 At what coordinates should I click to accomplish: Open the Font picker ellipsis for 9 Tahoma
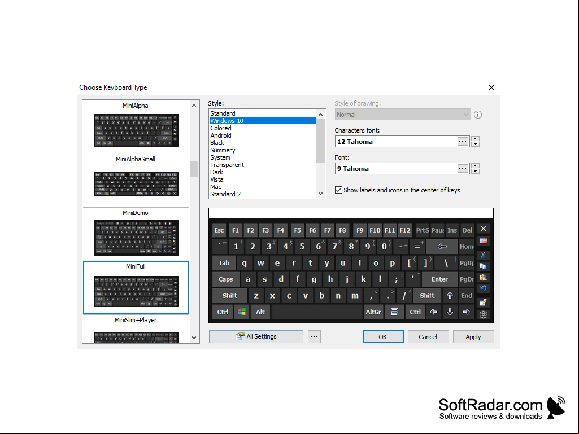click(463, 169)
